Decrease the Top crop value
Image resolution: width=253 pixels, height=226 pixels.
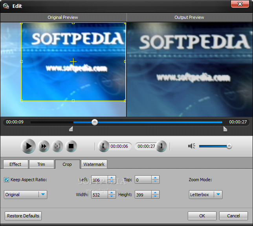[x=155, y=182]
